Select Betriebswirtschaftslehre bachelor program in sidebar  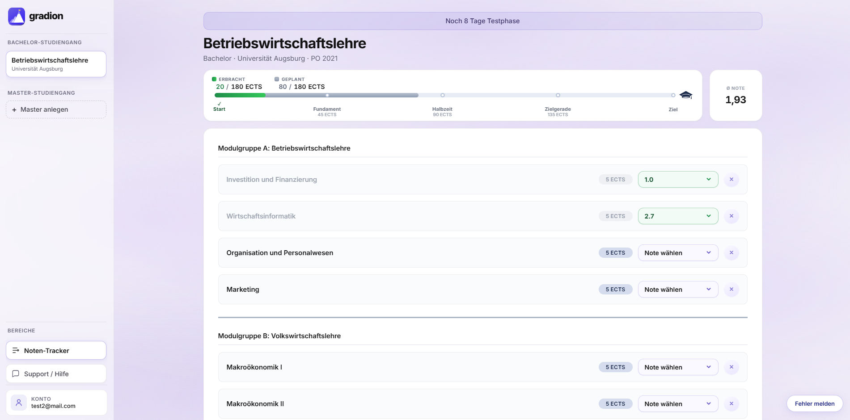[56, 64]
